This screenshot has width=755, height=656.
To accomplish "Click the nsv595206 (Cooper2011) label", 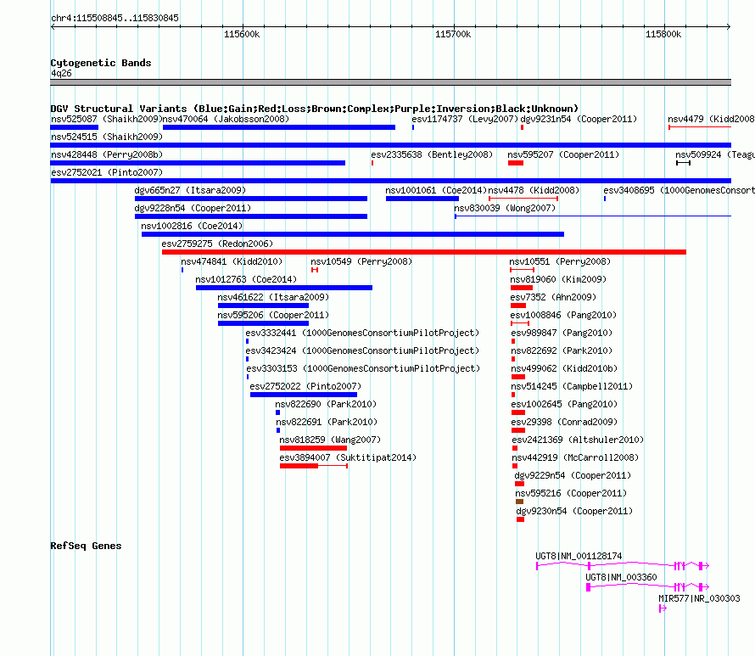I will (273, 315).
